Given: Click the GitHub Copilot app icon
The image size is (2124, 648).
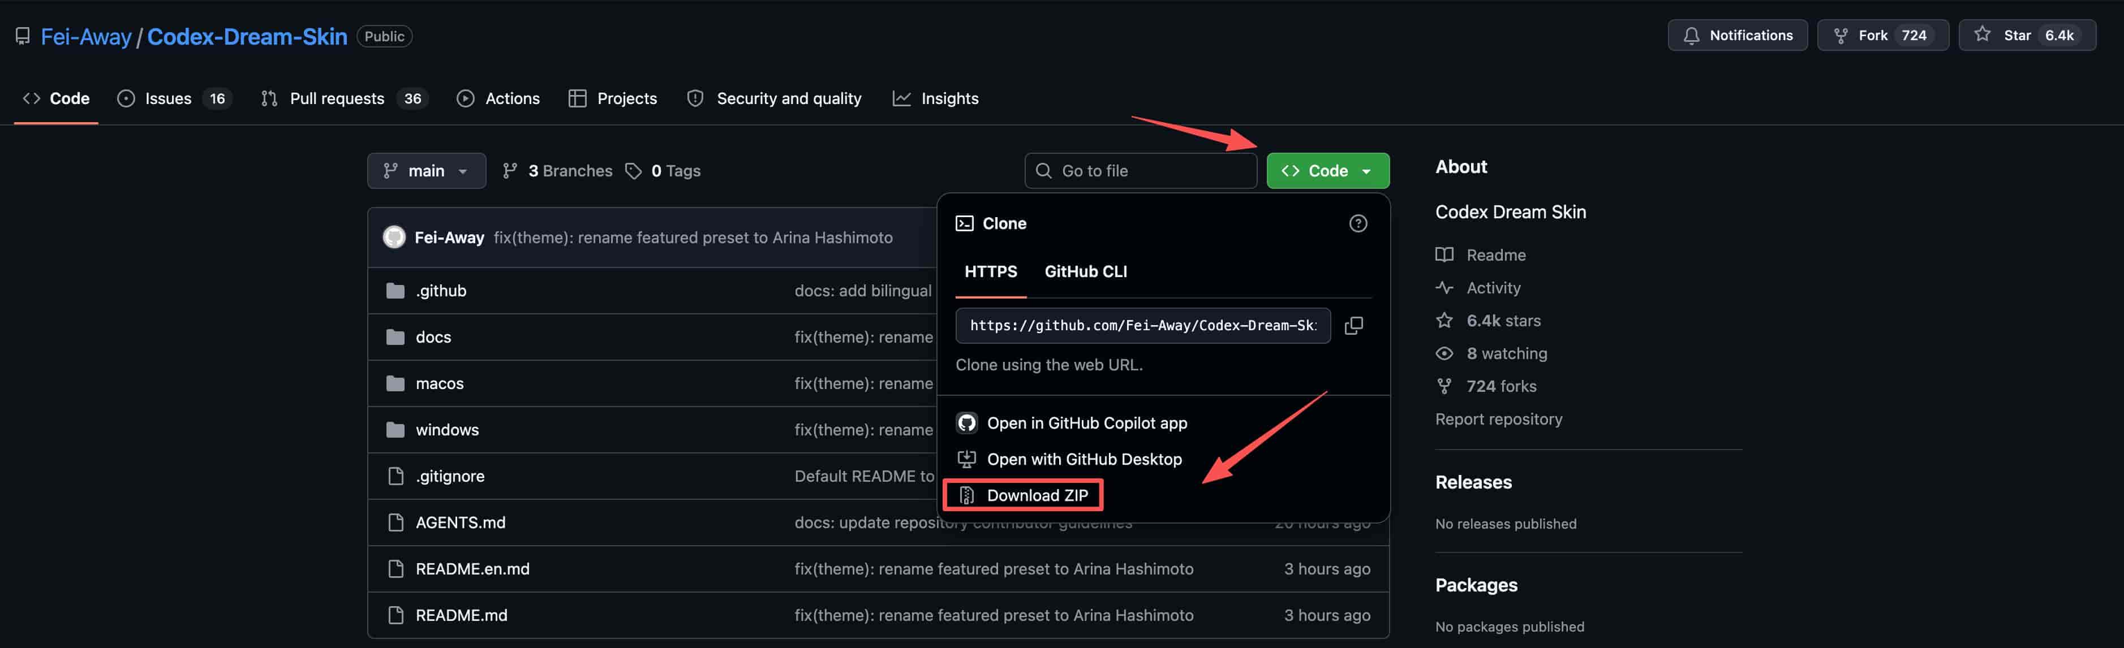Looking at the screenshot, I should [966, 423].
